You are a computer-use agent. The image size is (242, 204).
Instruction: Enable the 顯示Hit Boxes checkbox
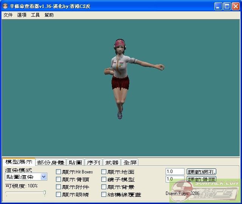58,172
